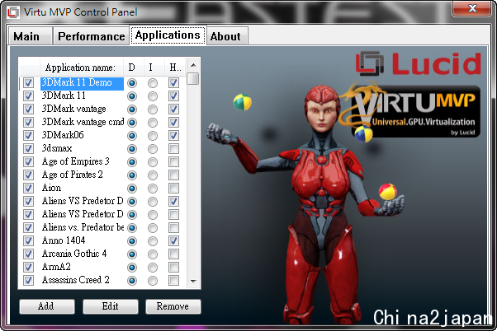The width and height of the screenshot is (497, 331).
Task: Select the I radio button for 3DMark06
Action: tap(153, 136)
